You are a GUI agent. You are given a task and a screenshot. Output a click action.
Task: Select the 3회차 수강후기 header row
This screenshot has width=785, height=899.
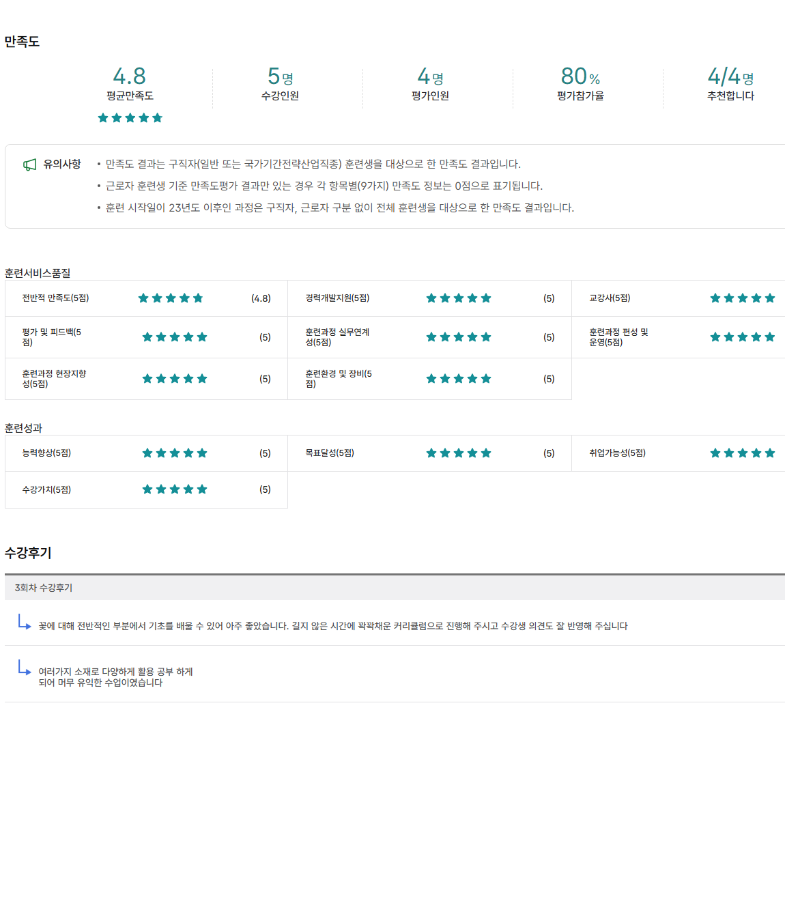tap(395, 588)
